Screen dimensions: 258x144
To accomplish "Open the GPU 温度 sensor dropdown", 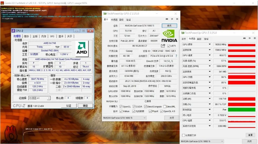I will click(209, 55).
